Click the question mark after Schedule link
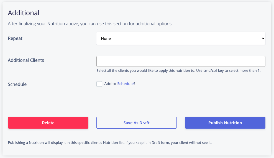This screenshot has height=158, width=274. (135, 84)
